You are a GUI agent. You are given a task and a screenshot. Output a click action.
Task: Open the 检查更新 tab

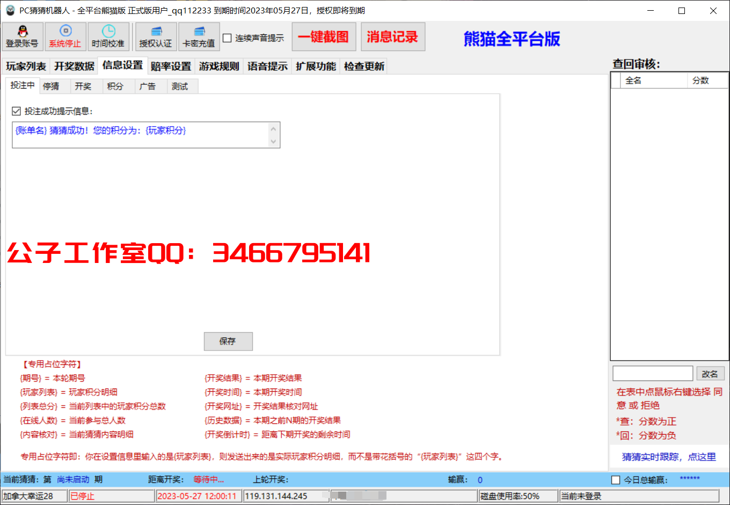pyautogui.click(x=364, y=66)
